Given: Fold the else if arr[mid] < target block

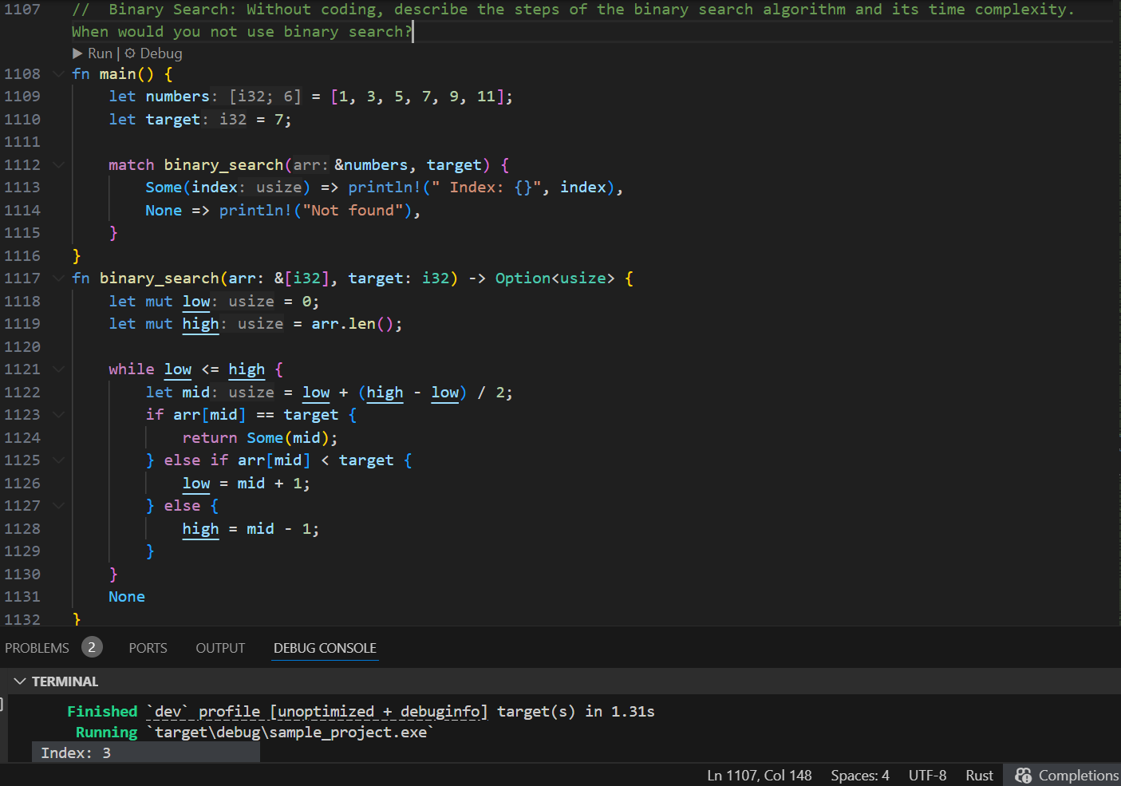Looking at the screenshot, I should pyautogui.click(x=58, y=460).
